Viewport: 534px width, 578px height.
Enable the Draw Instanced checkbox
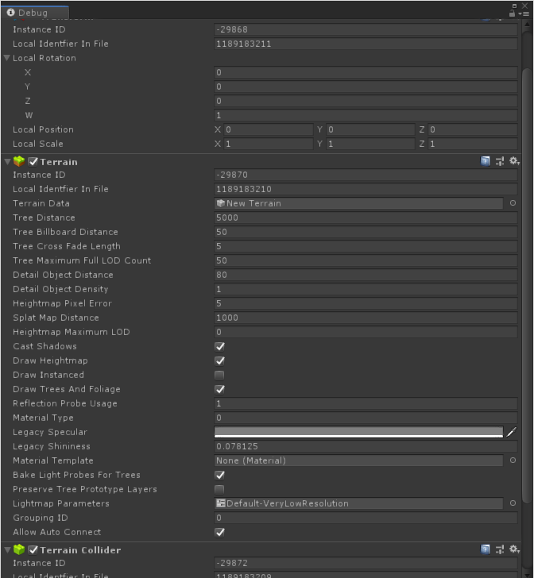[220, 375]
